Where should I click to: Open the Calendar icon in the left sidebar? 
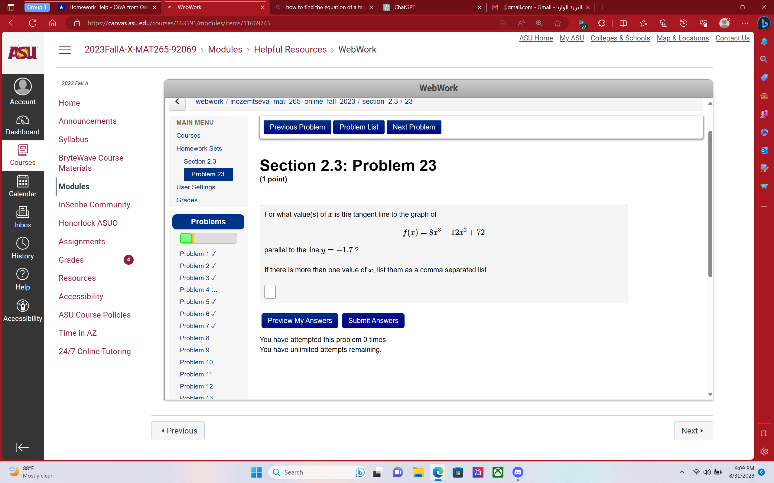22,186
